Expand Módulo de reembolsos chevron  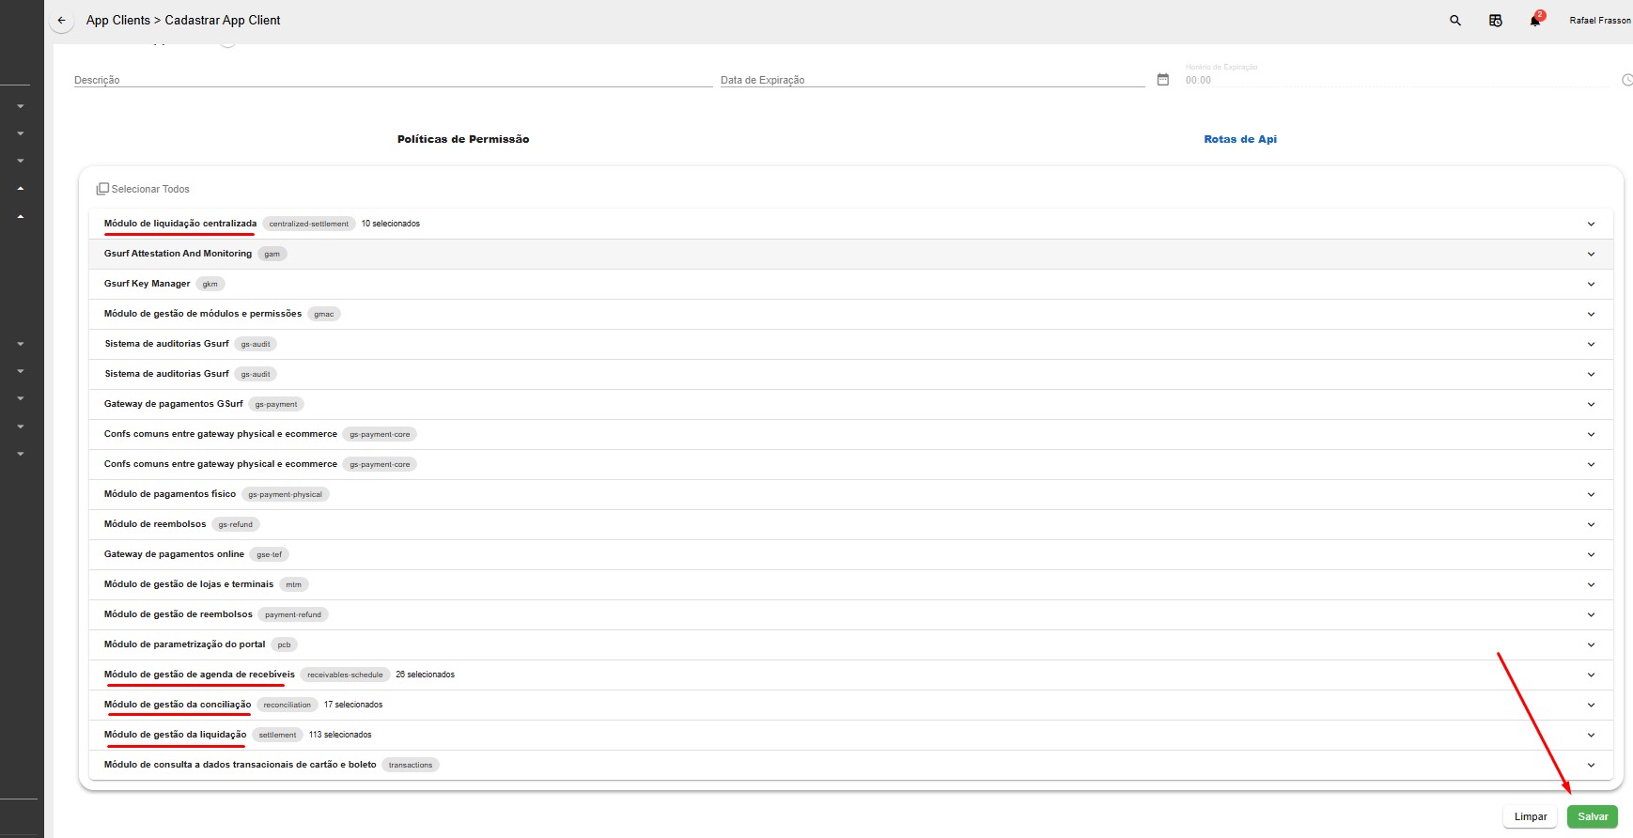(1591, 524)
